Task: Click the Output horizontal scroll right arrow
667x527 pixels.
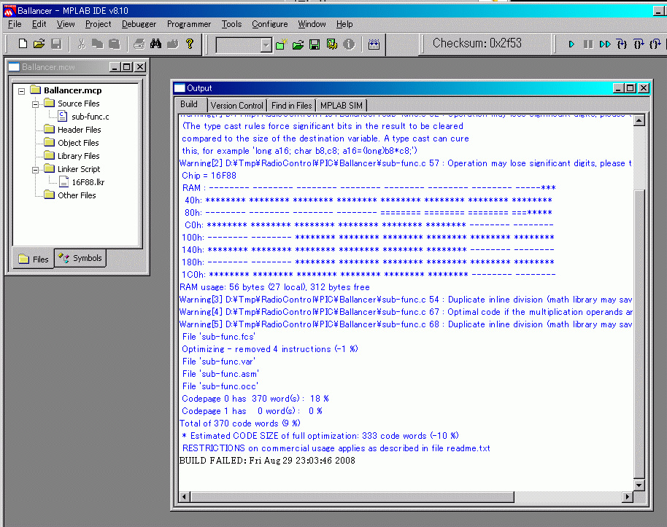Action: point(628,496)
